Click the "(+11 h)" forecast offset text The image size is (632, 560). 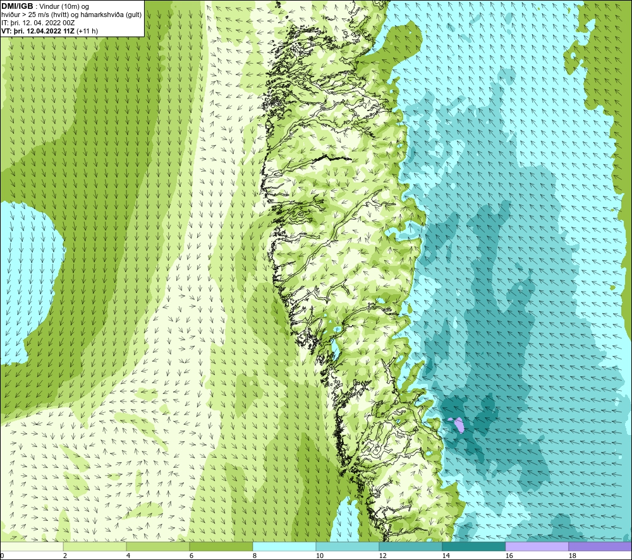coord(87,30)
